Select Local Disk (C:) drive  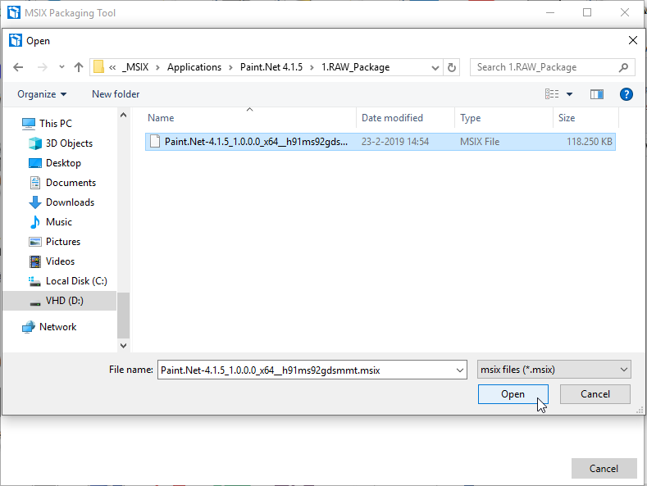point(75,281)
